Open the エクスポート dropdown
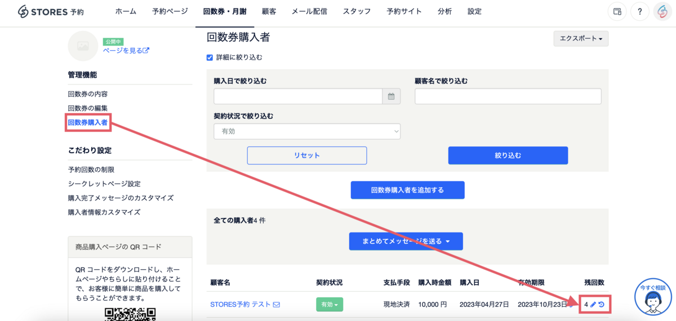 point(581,39)
